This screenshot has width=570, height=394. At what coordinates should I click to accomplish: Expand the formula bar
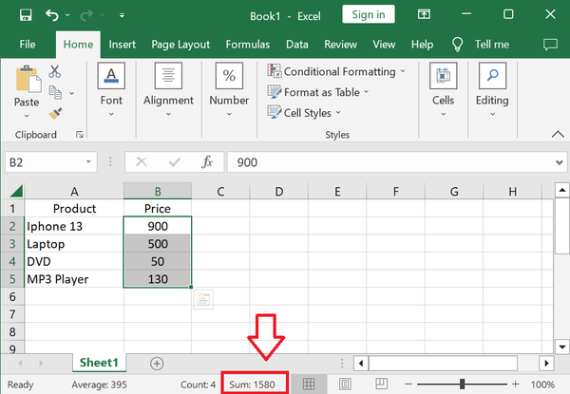pyautogui.click(x=560, y=162)
